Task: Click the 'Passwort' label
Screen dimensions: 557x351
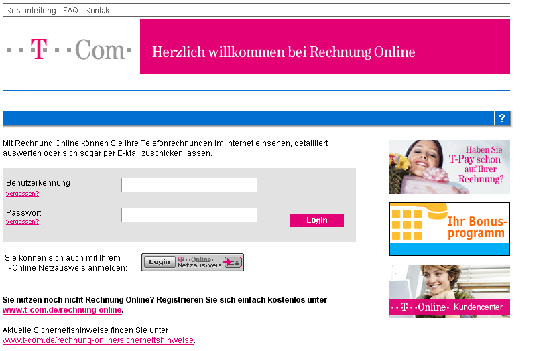Action: tap(23, 213)
